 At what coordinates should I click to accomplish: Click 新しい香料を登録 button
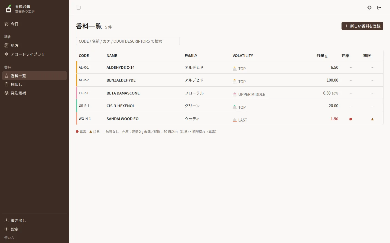click(x=362, y=26)
